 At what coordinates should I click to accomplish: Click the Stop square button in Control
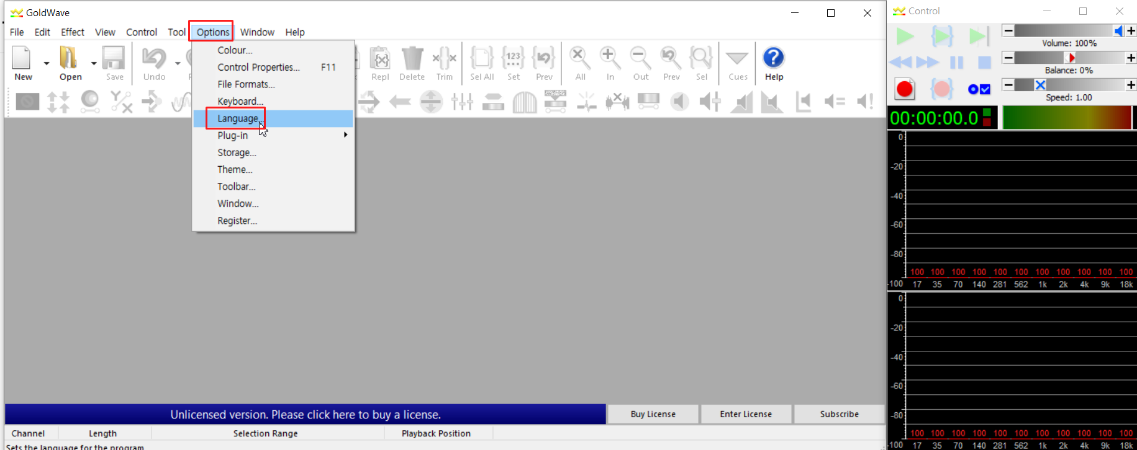[984, 62]
